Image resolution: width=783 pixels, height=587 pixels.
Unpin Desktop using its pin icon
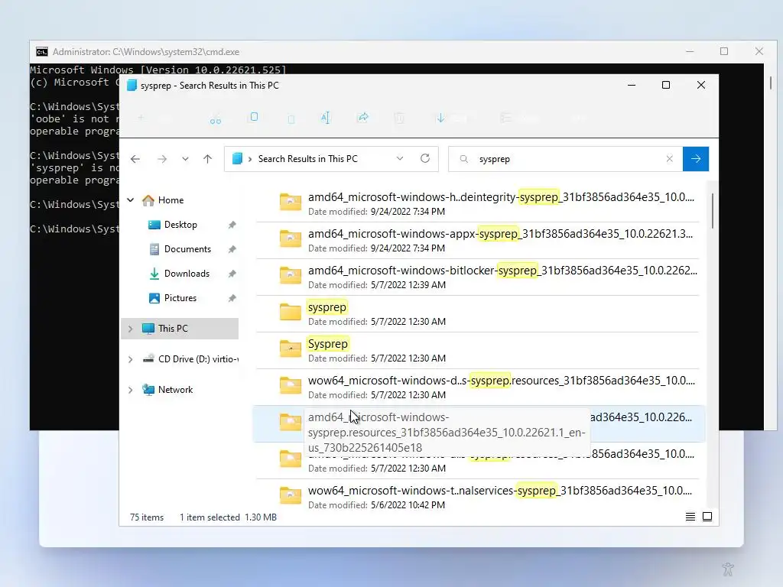pos(232,225)
